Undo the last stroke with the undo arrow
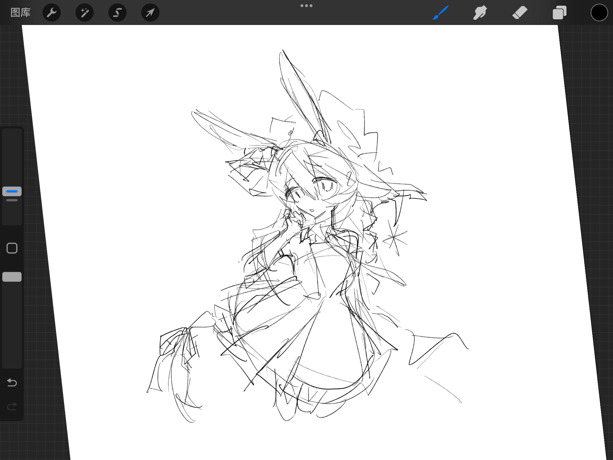 point(12,382)
